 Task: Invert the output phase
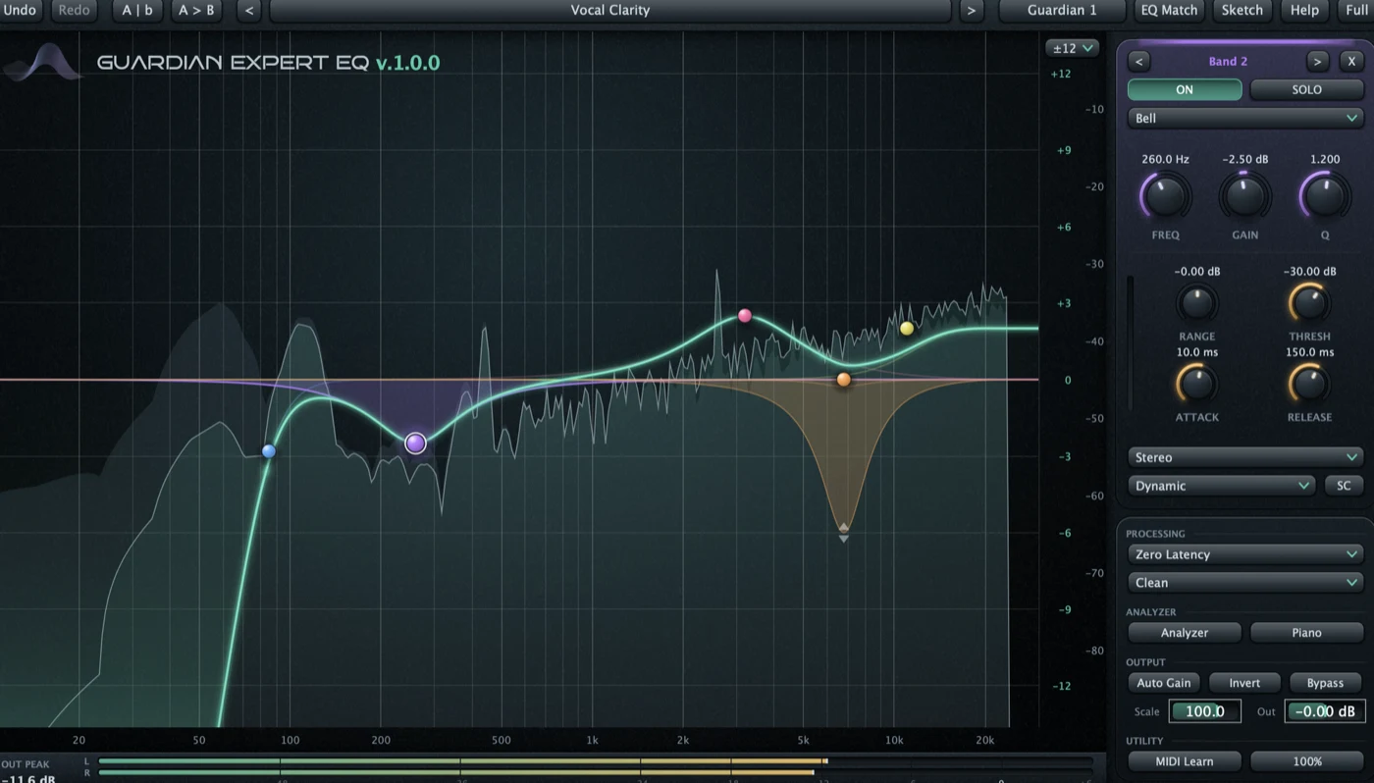coord(1244,683)
